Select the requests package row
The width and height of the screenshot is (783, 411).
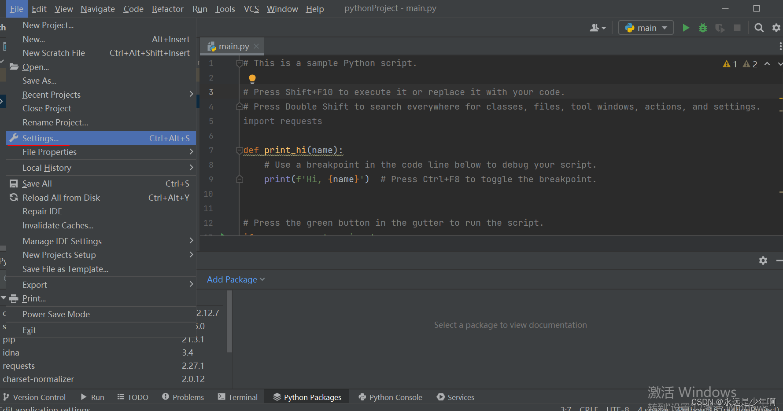(x=113, y=366)
